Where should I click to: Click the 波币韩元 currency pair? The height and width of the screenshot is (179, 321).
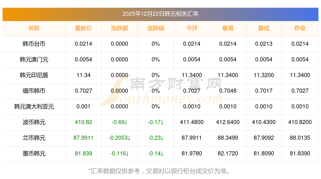pyautogui.click(x=34, y=122)
